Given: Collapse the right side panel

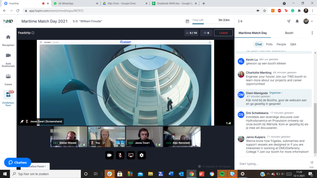Looking at the screenshot, I should (x=241, y=21).
